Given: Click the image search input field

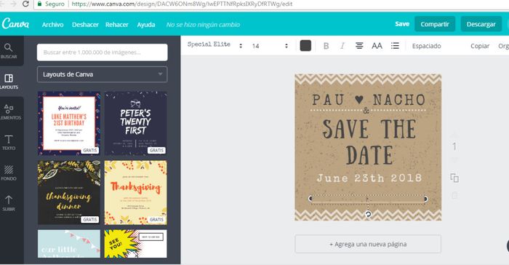Looking at the screenshot, I should click(x=103, y=52).
